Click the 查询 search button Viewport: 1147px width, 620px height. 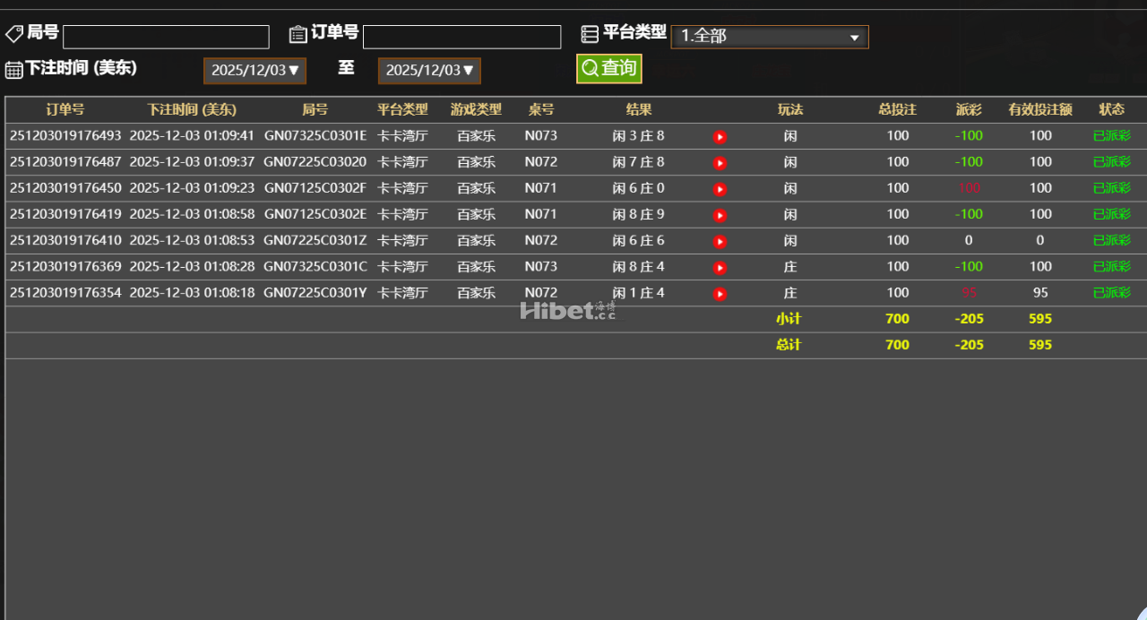click(608, 68)
